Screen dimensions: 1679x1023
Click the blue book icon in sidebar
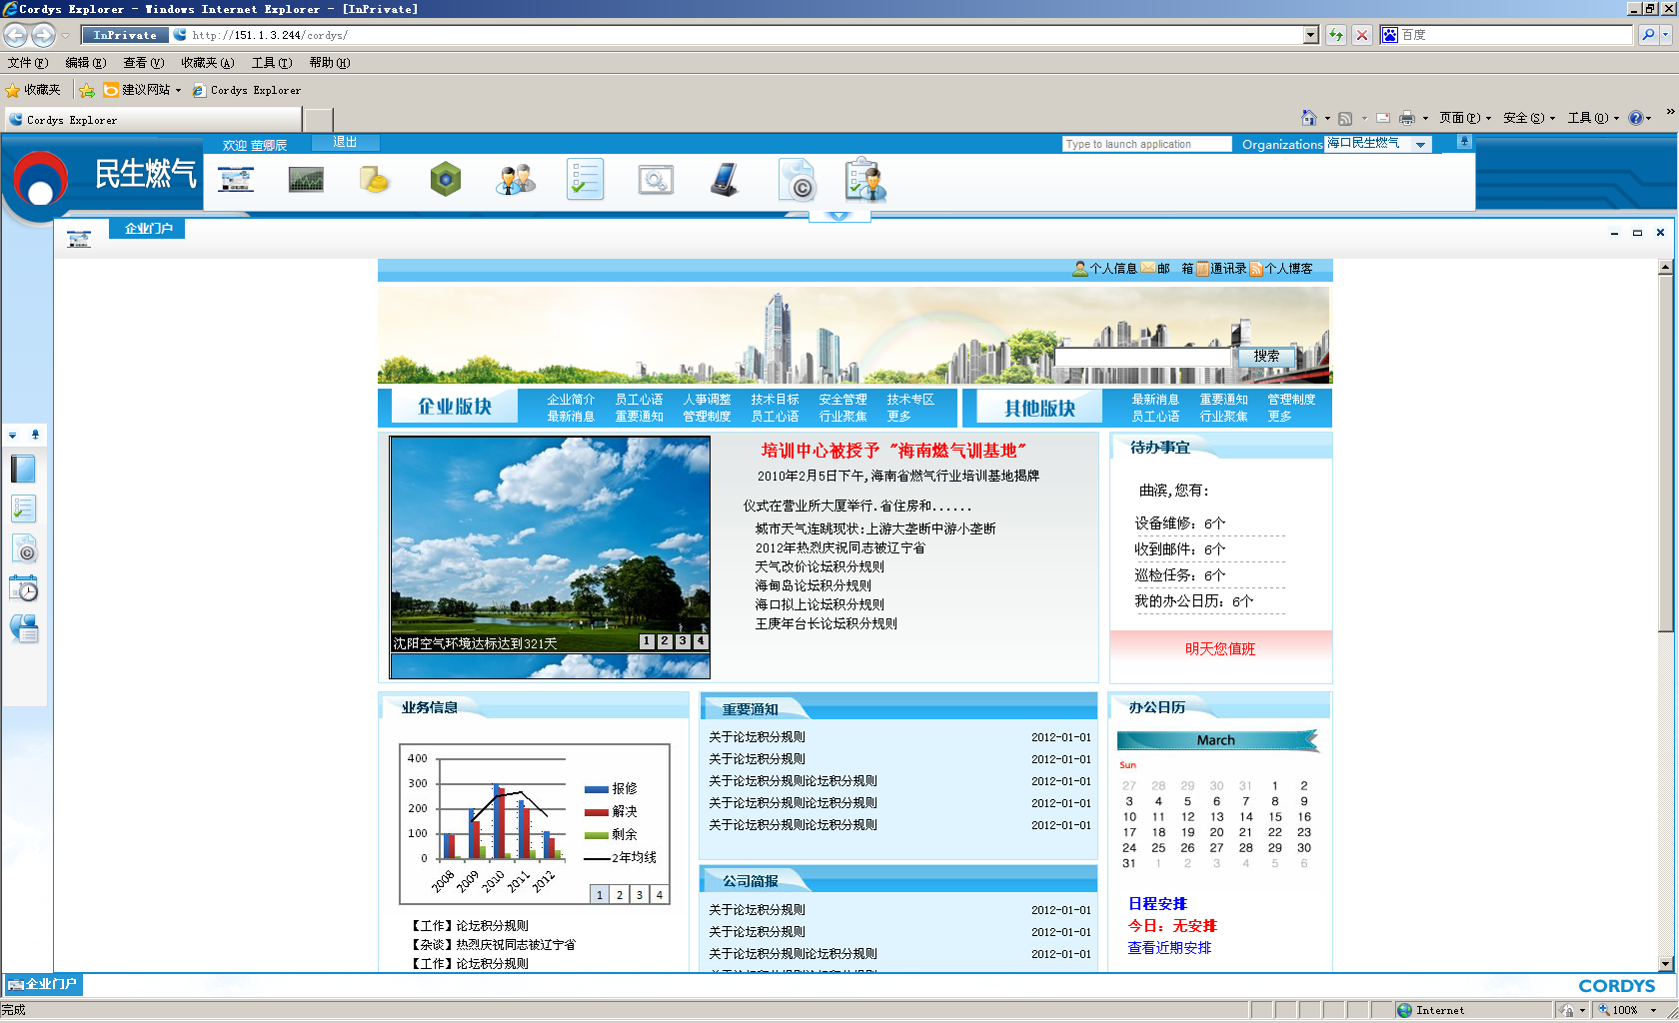click(x=23, y=469)
